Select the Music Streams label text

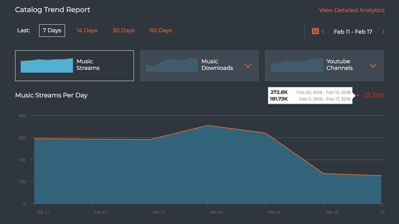point(88,65)
